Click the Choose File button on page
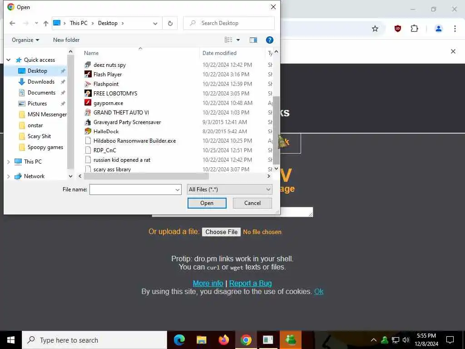This screenshot has width=465, height=349. point(221,232)
